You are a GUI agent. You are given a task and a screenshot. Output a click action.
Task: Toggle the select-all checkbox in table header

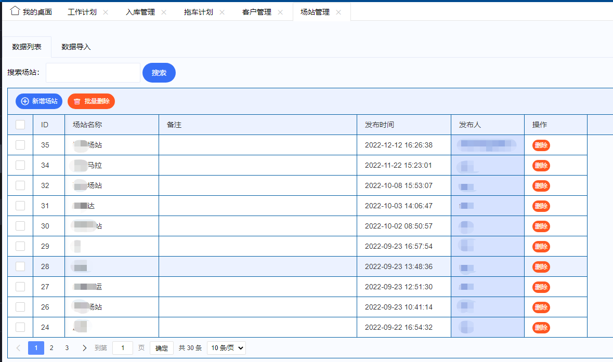[x=20, y=125]
